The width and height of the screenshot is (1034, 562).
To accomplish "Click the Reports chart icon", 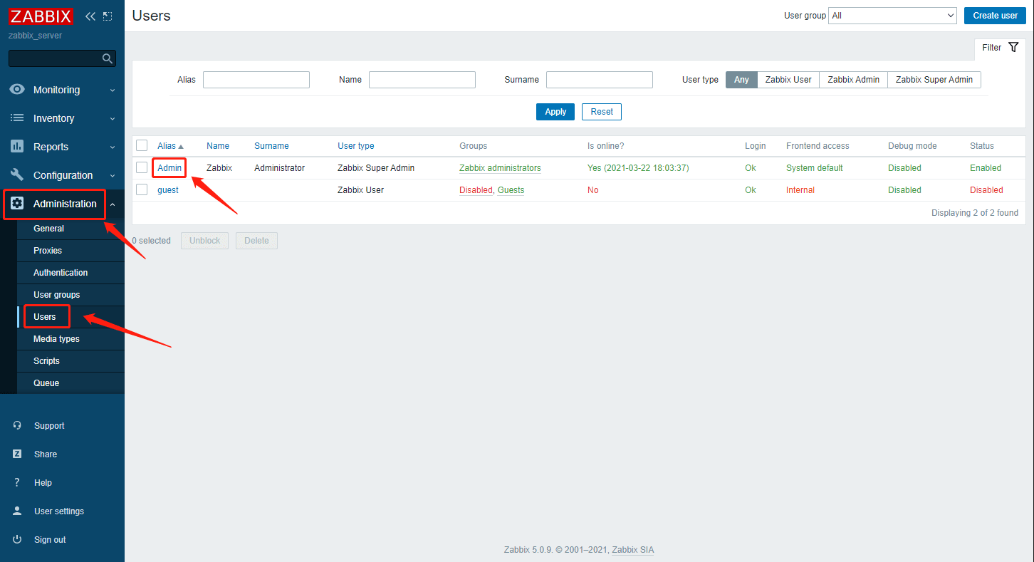I will (x=17, y=147).
